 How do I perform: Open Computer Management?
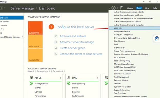coord(124,35)
